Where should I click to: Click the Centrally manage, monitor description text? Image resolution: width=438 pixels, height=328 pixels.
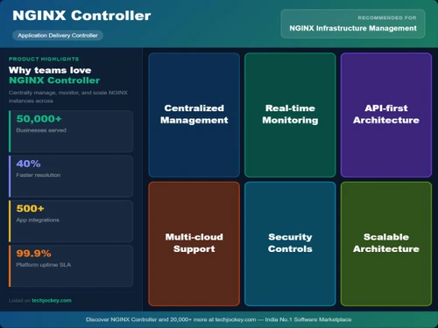(68, 96)
